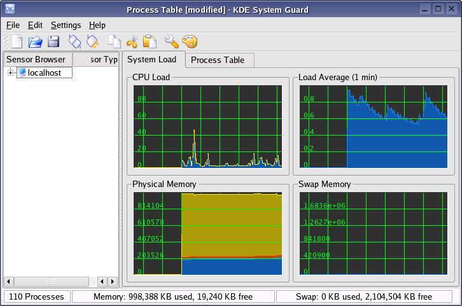Switch to the Process Table tab
Image resolution: width=462 pixels, height=306 pixels.
coord(217,60)
